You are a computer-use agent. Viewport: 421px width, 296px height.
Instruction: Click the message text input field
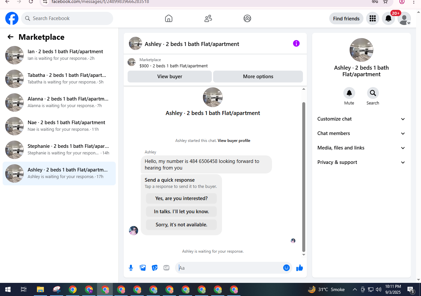230,268
